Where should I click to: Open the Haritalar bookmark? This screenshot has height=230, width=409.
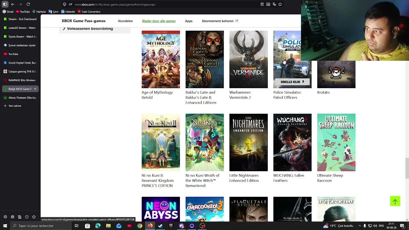[39, 11]
